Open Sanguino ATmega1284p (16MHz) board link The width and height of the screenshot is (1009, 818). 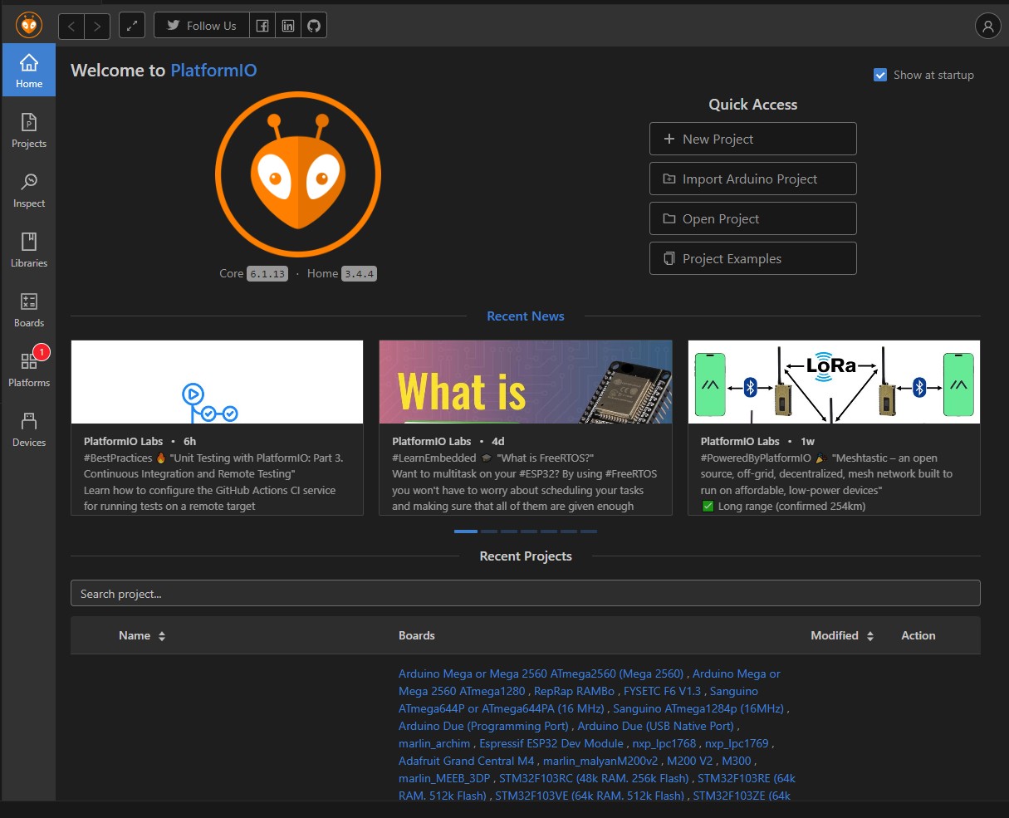click(x=698, y=708)
